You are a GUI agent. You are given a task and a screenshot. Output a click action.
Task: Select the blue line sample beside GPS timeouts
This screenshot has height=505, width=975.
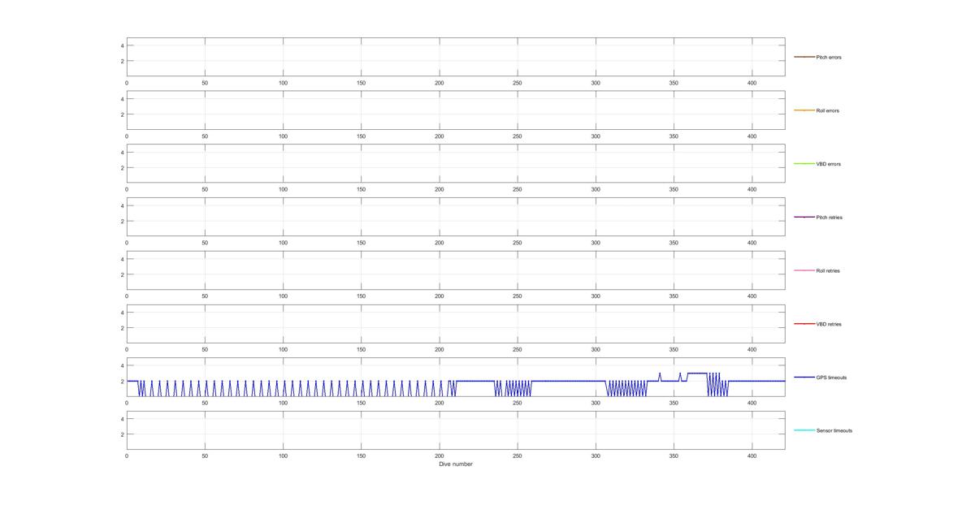(804, 378)
